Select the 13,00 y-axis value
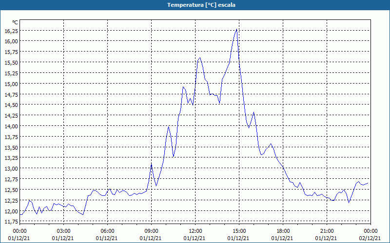Screen dimensions: 390x243 click(x=11, y=169)
